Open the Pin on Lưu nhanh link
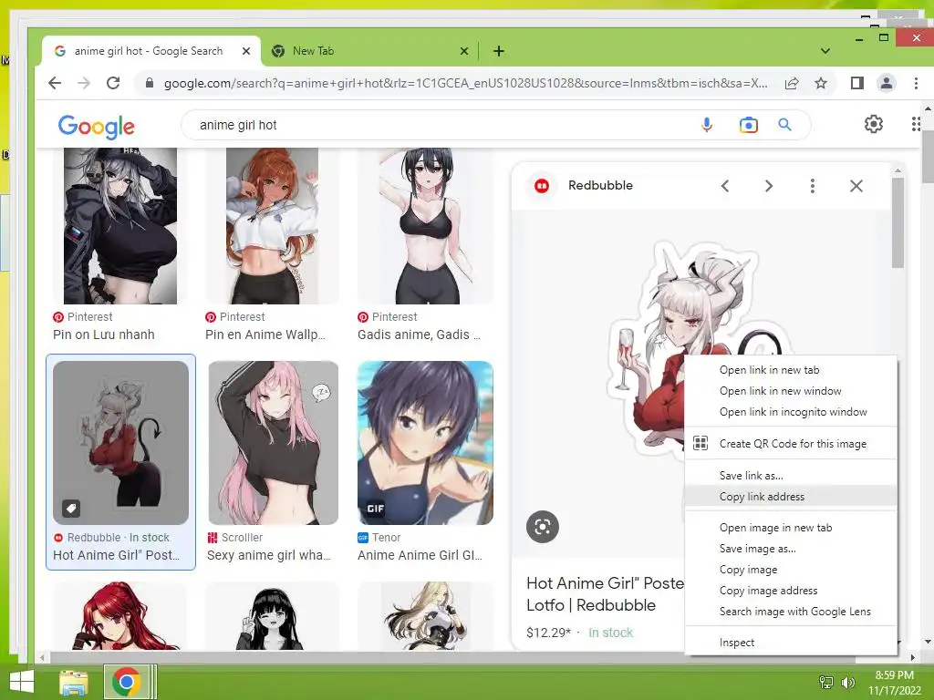934x700 pixels. pyautogui.click(x=104, y=335)
